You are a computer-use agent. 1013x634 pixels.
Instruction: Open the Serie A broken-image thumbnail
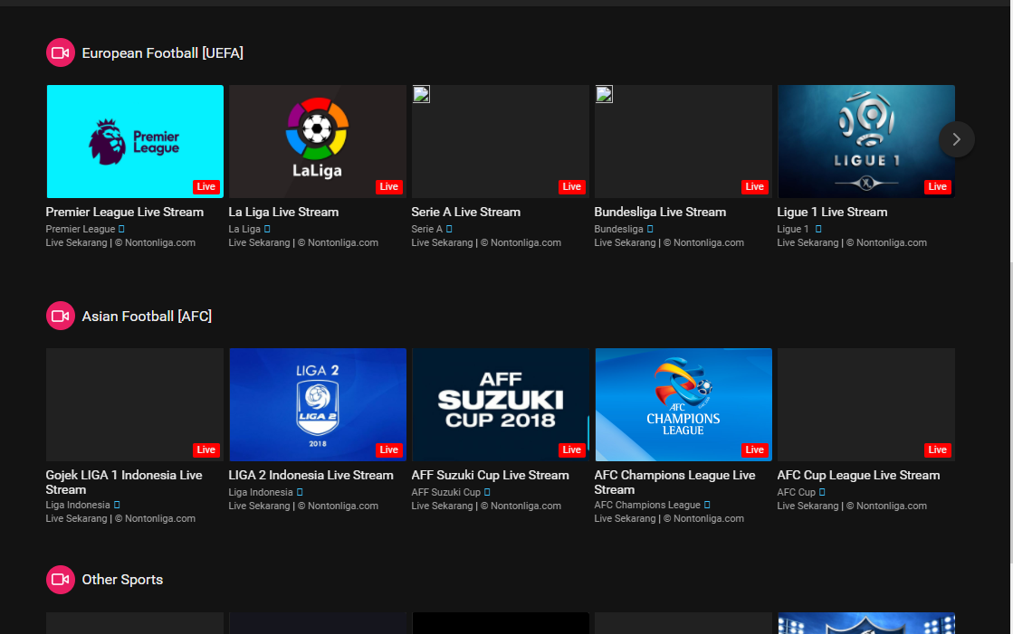500,141
